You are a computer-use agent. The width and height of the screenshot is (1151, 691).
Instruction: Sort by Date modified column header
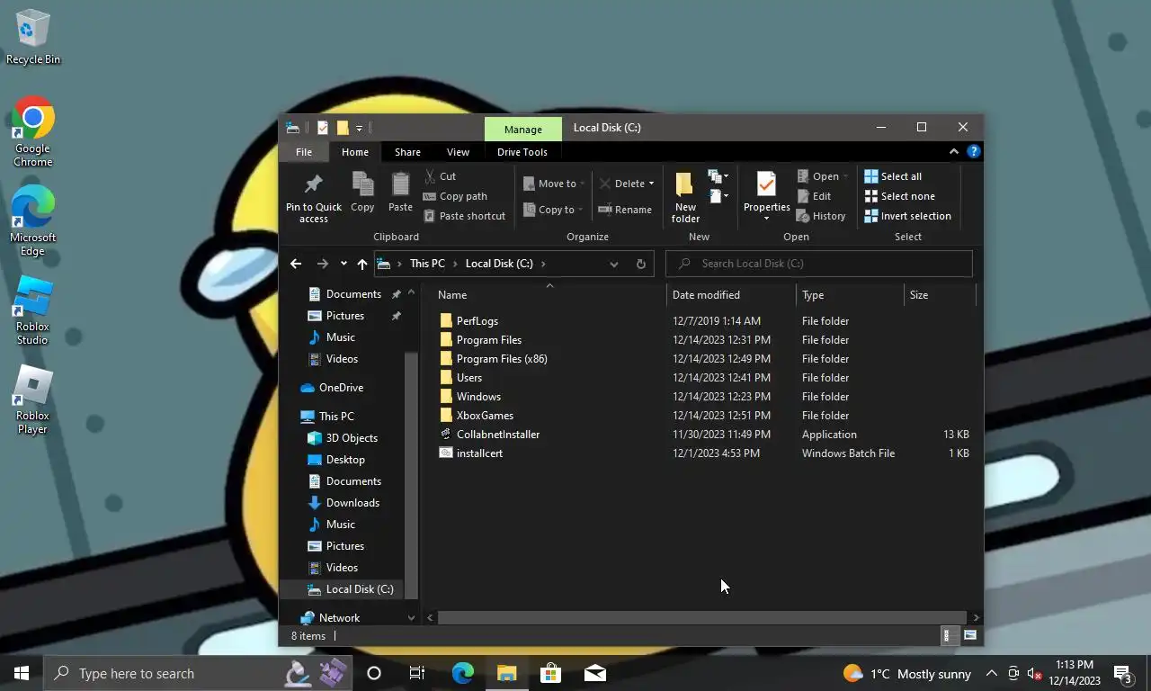[x=732, y=295]
